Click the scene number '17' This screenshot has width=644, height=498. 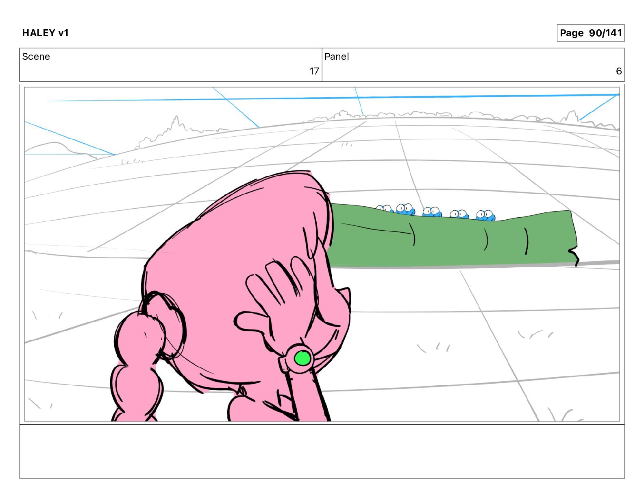tap(314, 71)
